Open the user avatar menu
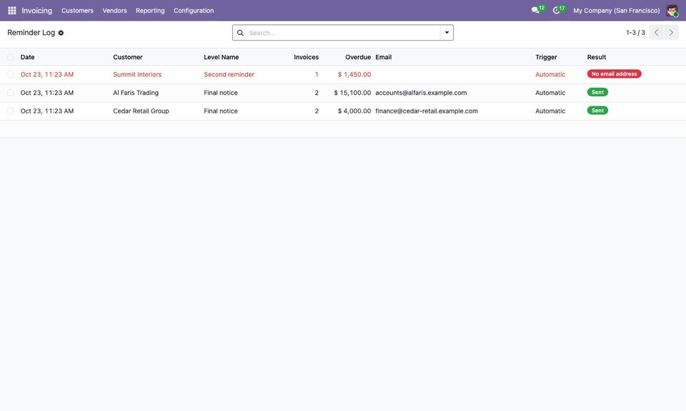686x411 pixels. pos(672,11)
